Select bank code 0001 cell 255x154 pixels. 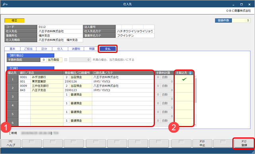(25, 77)
